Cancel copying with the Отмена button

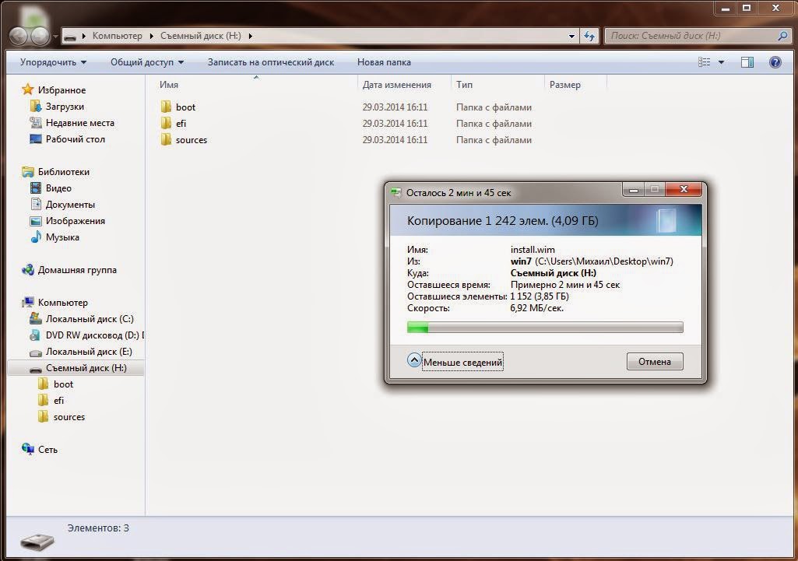tap(655, 362)
